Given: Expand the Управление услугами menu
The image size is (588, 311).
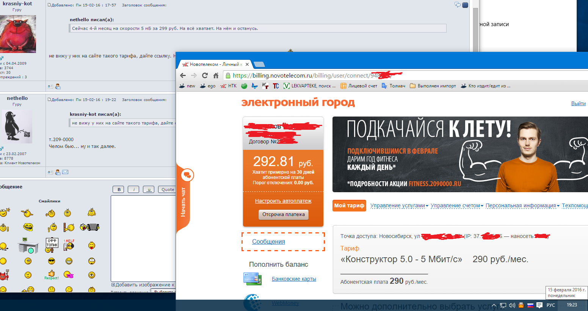Looking at the screenshot, I should click(x=399, y=205).
